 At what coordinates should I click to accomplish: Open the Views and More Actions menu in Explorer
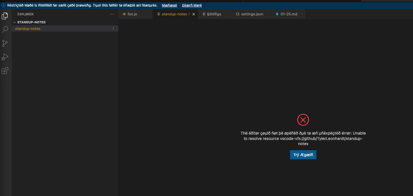[x=112, y=14]
